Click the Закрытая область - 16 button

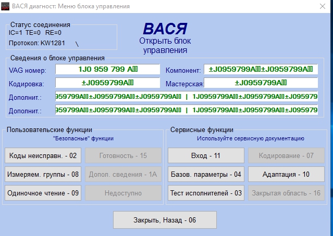[x=286, y=193]
